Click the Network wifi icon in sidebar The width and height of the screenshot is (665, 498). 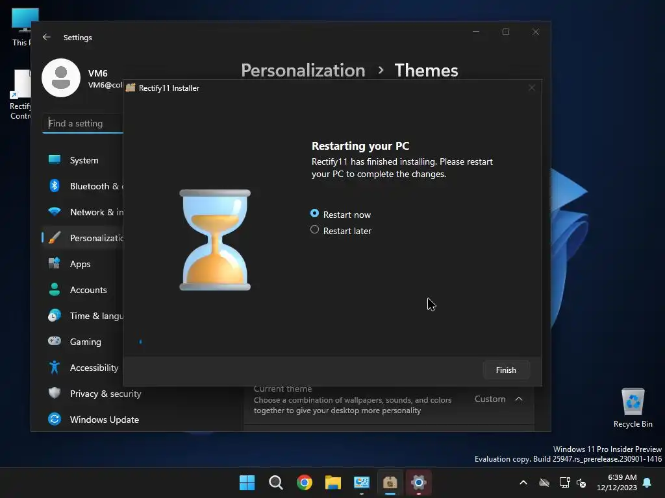[55, 211]
